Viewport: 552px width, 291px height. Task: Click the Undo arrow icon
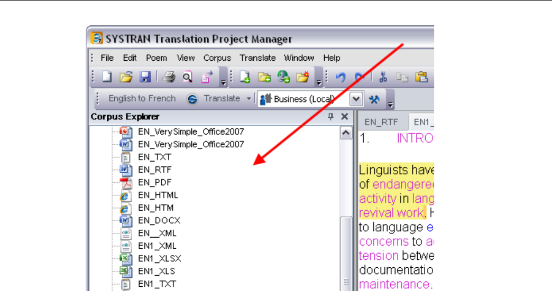[341, 77]
